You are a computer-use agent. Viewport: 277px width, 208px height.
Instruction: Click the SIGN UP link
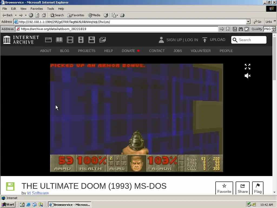tap(174, 40)
